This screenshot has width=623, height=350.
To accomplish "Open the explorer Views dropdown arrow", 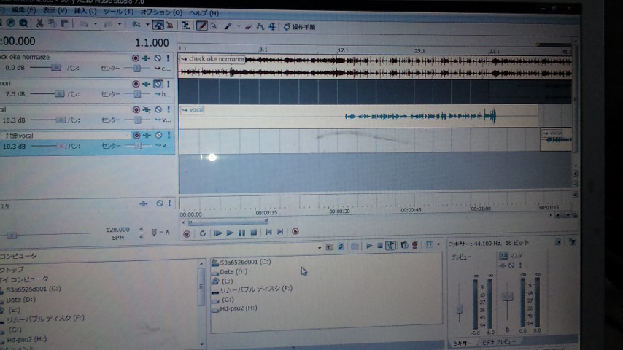I will pyautogui.click(x=438, y=245).
